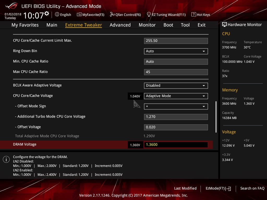Viewport: 267px width, 200px height.
Task: Click the Hardware Monitor panel title
Action: pyautogui.click(x=245, y=25)
